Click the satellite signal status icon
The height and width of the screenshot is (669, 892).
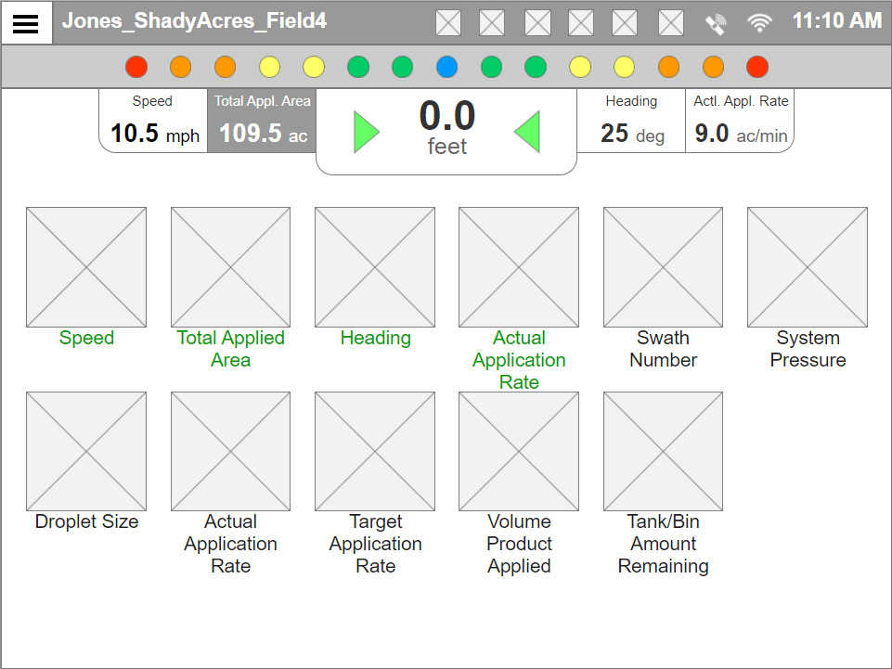(715, 21)
